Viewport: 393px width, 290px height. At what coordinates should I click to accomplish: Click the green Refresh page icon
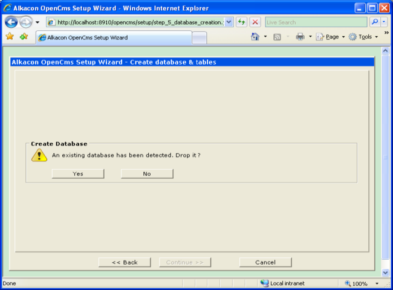click(x=242, y=22)
